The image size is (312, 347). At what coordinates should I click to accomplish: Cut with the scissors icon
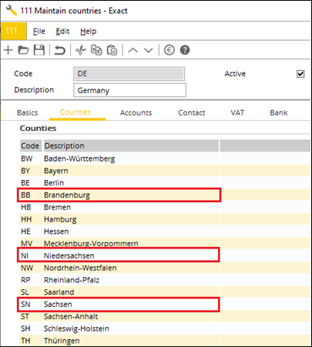pyautogui.click(x=81, y=50)
